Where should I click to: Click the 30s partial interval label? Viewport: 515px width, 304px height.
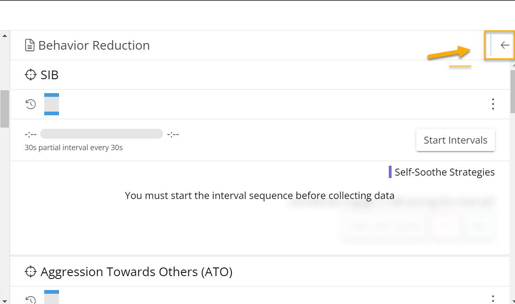73,147
